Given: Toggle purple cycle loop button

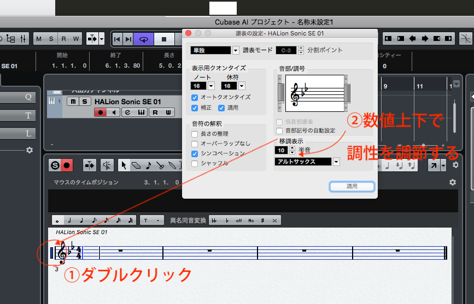Looking at the screenshot, I should point(144,39).
